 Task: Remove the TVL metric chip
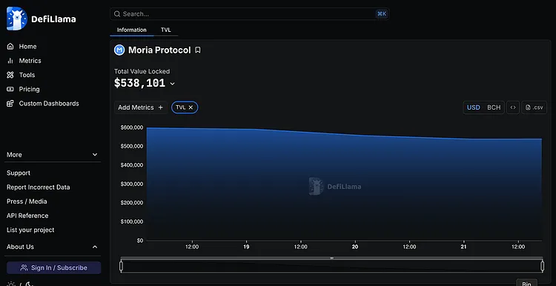click(191, 107)
